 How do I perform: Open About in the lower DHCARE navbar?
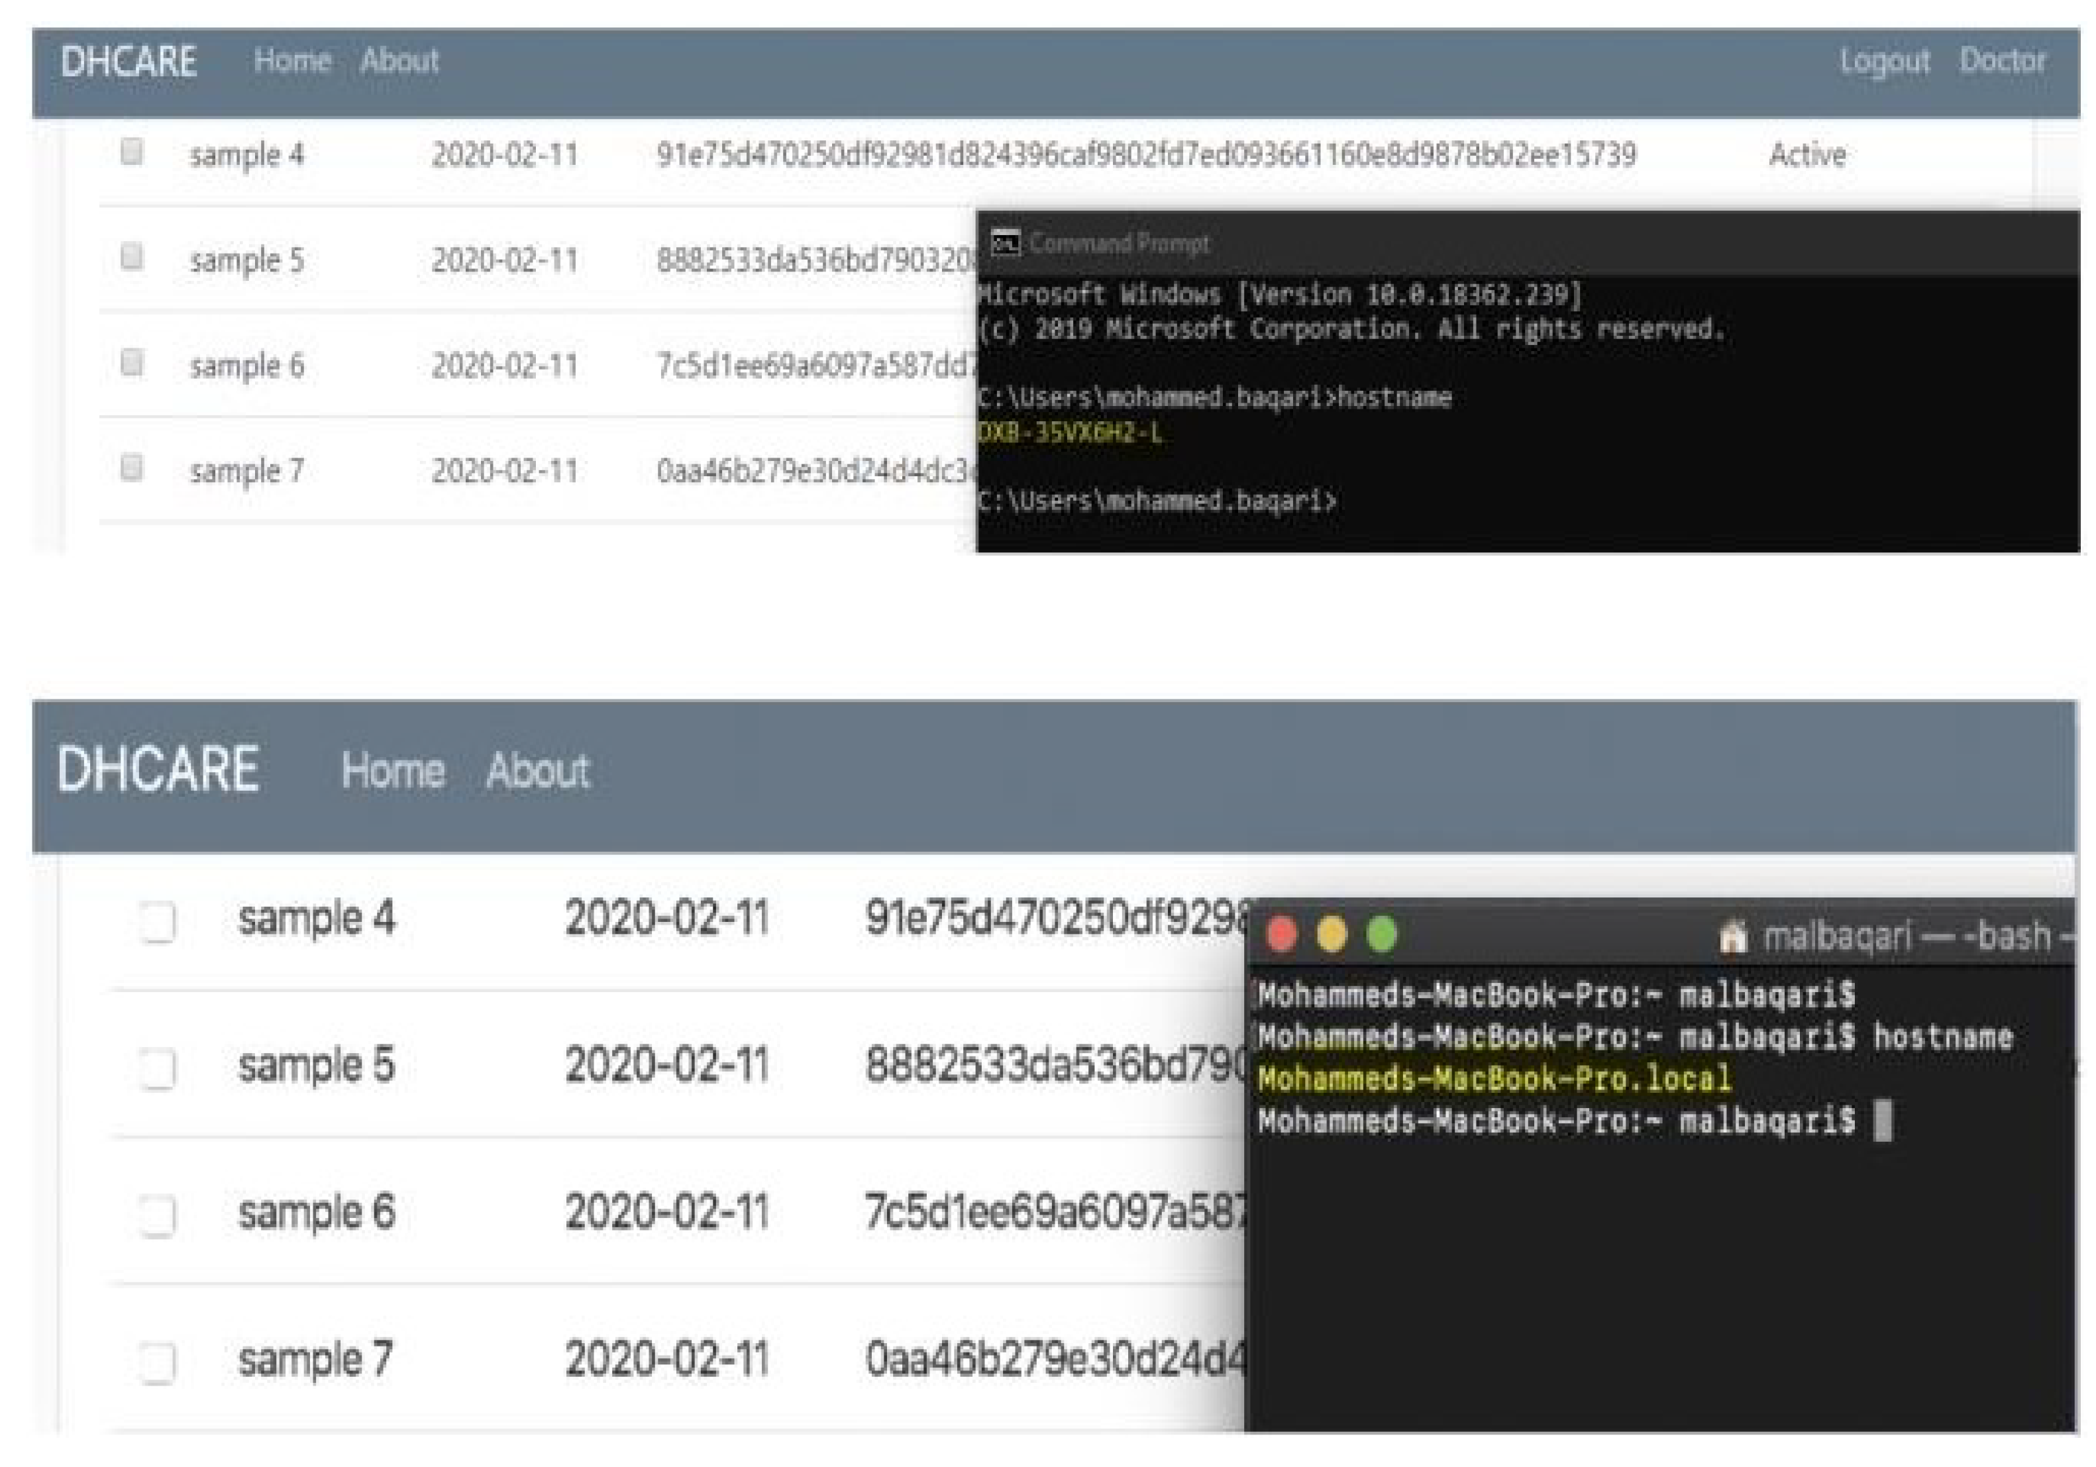538,770
